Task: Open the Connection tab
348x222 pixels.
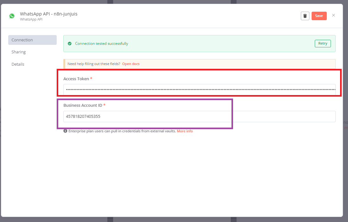Action: pyautogui.click(x=32, y=40)
